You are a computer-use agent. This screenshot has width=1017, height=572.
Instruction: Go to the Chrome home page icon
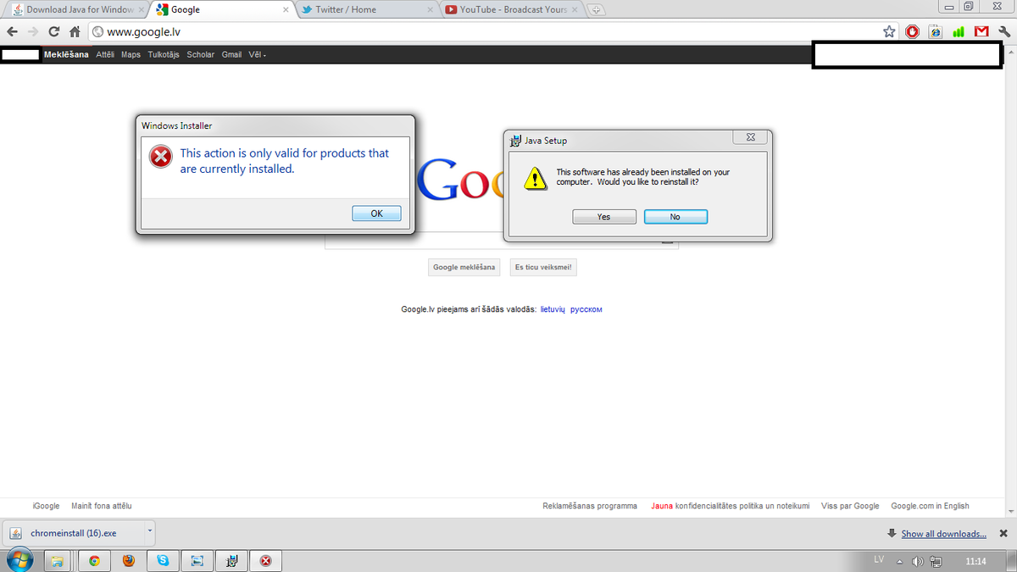click(75, 32)
